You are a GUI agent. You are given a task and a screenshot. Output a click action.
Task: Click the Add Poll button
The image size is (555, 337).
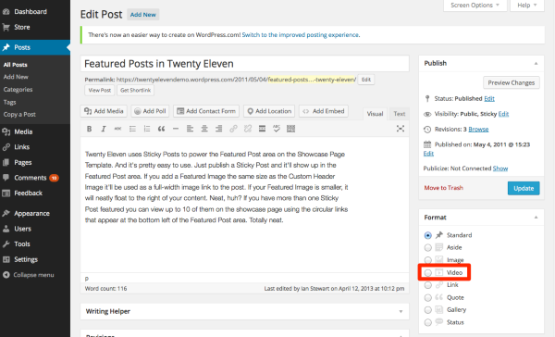[x=150, y=111]
